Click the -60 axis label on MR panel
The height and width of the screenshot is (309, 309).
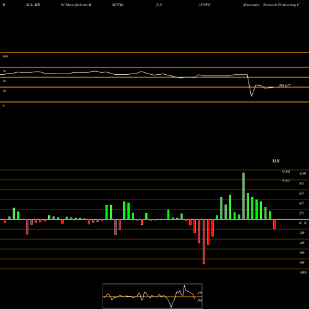302,253
